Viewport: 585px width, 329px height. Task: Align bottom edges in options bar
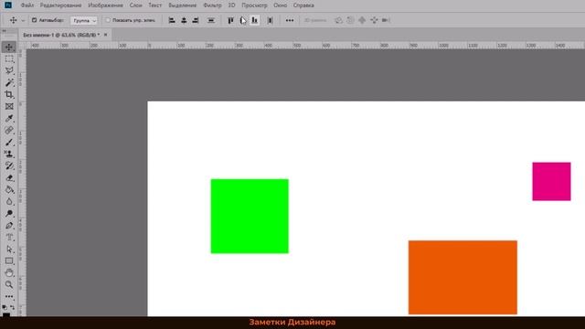tap(254, 20)
